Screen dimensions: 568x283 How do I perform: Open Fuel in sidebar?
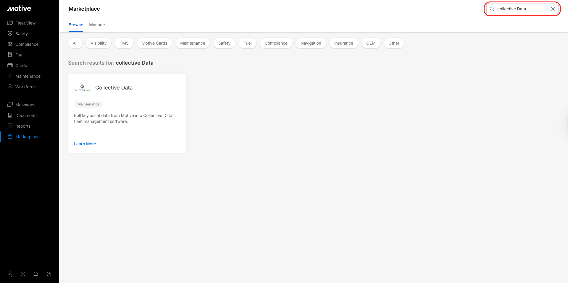(20, 55)
